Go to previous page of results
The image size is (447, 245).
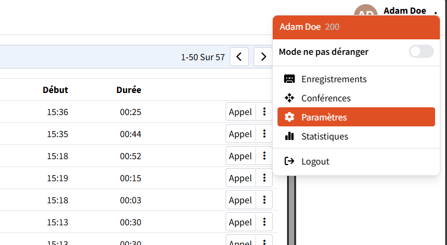(x=239, y=57)
